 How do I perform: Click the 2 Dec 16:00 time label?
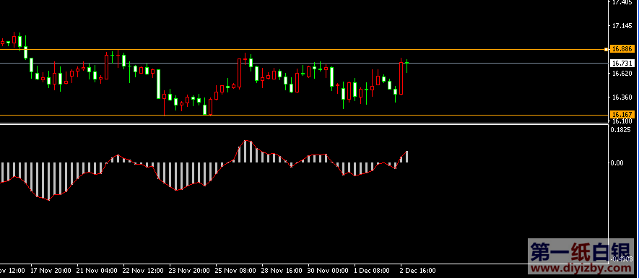pyautogui.click(x=418, y=271)
